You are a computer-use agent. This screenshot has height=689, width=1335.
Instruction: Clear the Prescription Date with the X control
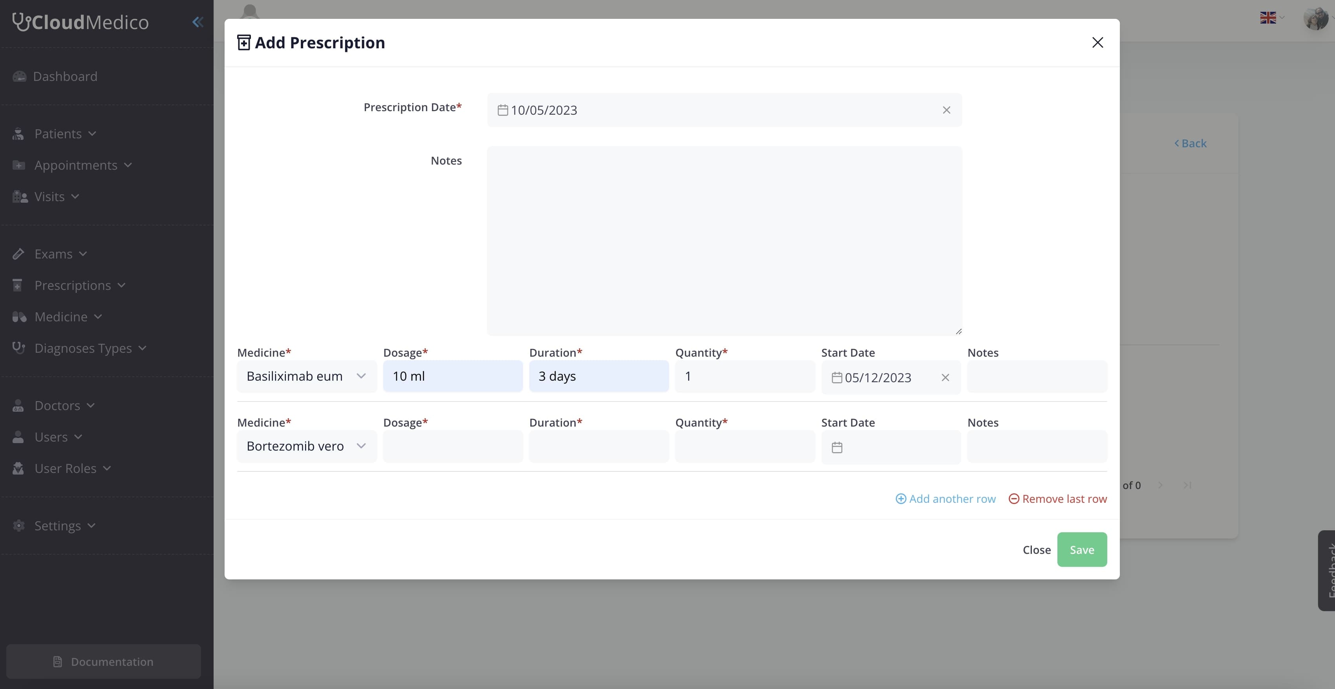pos(946,110)
